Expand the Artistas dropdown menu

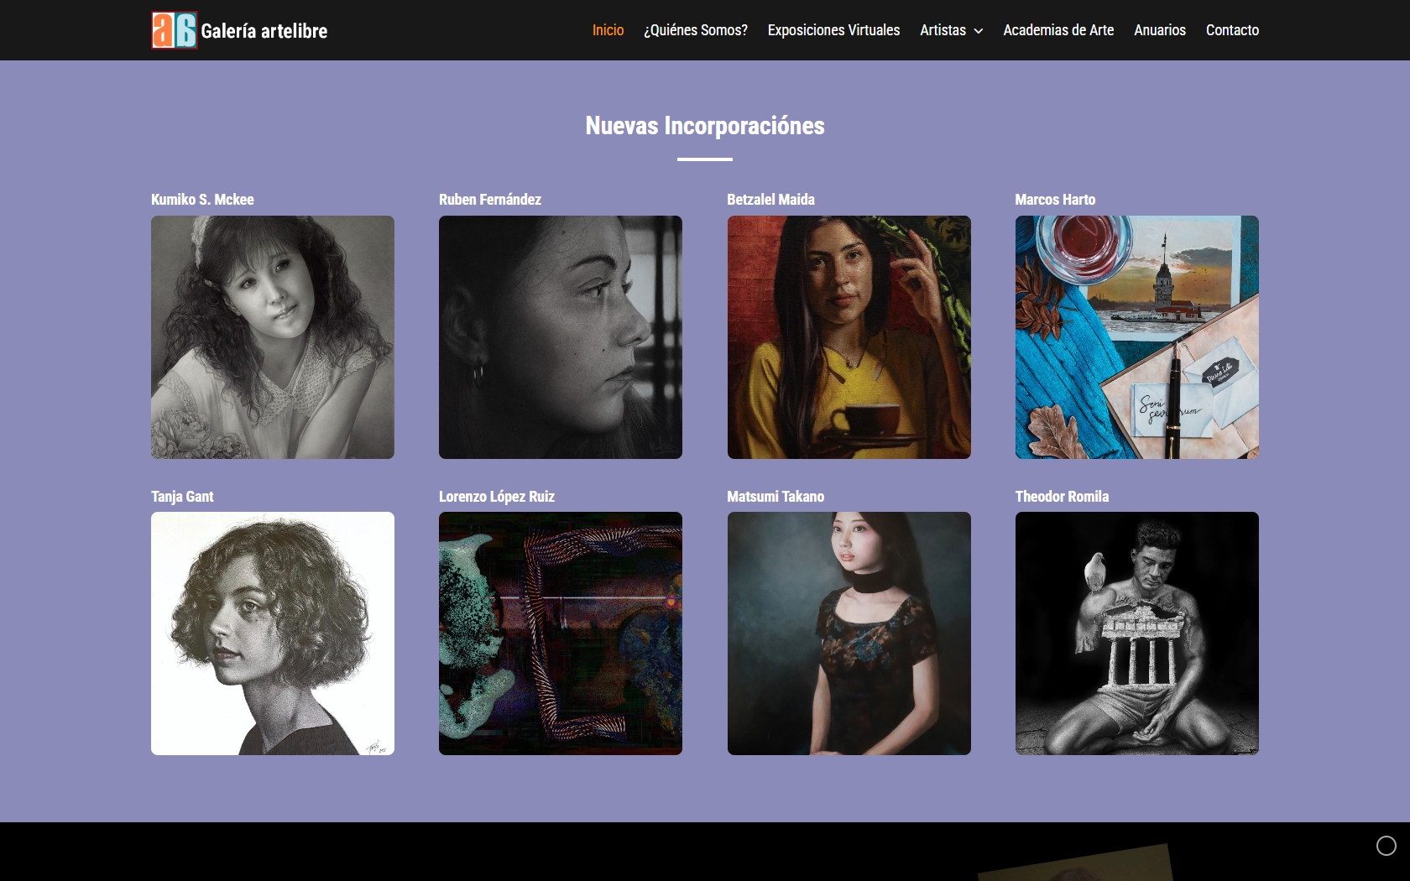(x=942, y=30)
